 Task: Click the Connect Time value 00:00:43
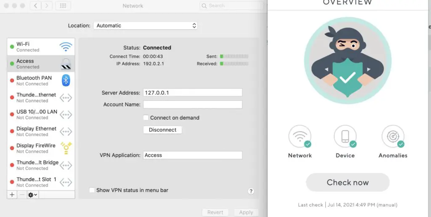pyautogui.click(x=153, y=56)
